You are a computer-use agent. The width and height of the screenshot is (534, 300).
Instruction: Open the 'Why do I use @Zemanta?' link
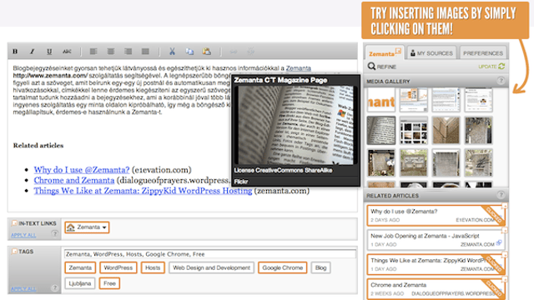pyautogui.click(x=82, y=170)
